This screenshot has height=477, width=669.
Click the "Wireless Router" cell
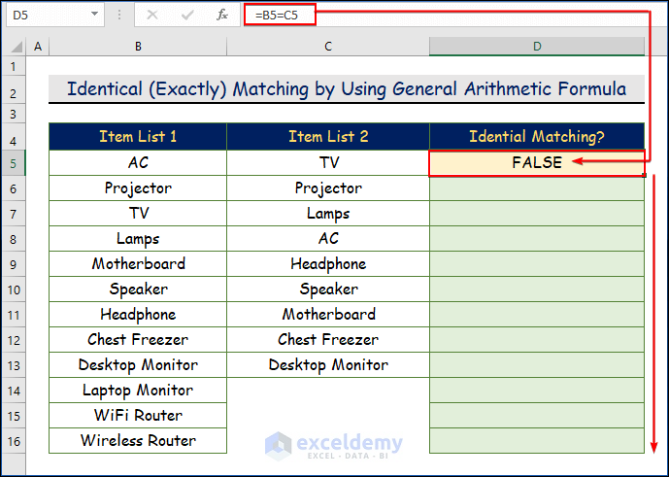pyautogui.click(x=138, y=441)
